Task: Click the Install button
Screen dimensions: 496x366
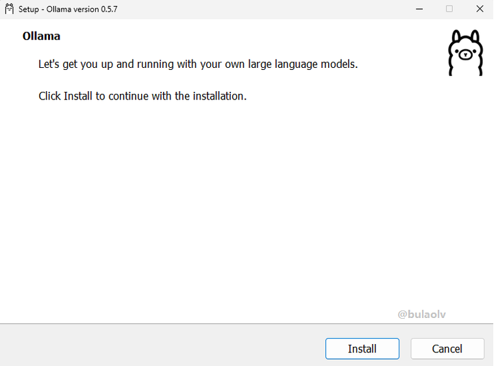Action: coord(362,349)
